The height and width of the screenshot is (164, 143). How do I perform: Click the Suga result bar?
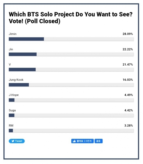(x=71, y=115)
